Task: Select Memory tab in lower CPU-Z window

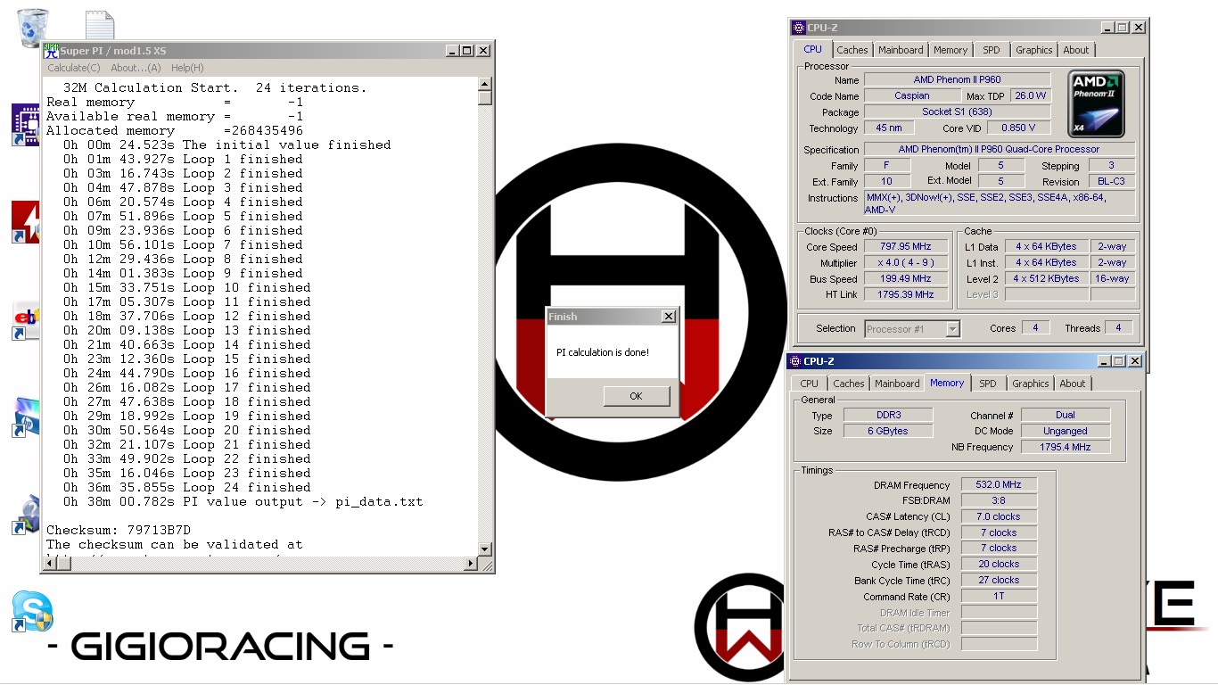Action: [947, 383]
